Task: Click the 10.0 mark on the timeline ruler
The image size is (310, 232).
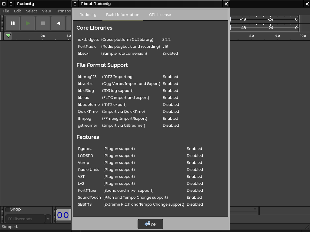Action: (x=303, y=36)
